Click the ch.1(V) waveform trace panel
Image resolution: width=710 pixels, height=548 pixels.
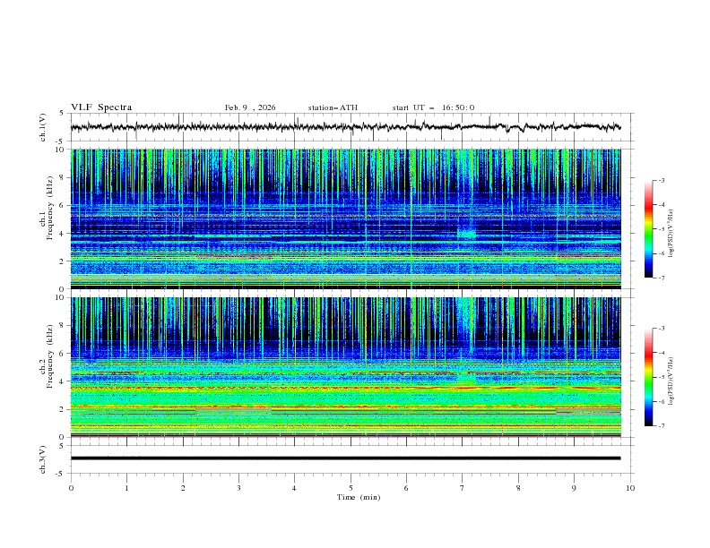(350, 127)
